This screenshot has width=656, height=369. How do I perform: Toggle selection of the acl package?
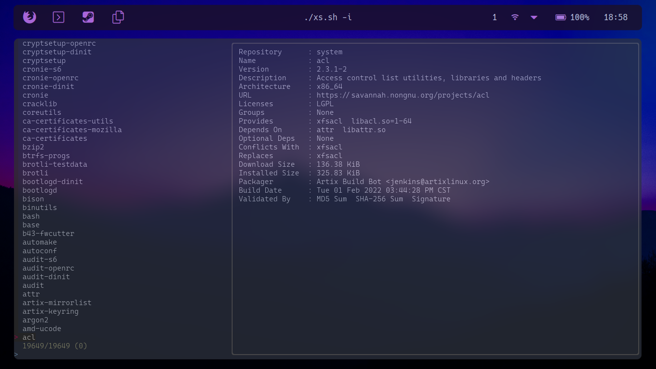pyautogui.click(x=28, y=337)
